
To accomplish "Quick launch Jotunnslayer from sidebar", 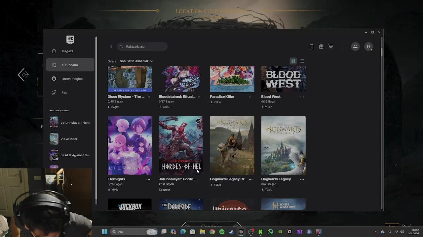I will point(70,122).
